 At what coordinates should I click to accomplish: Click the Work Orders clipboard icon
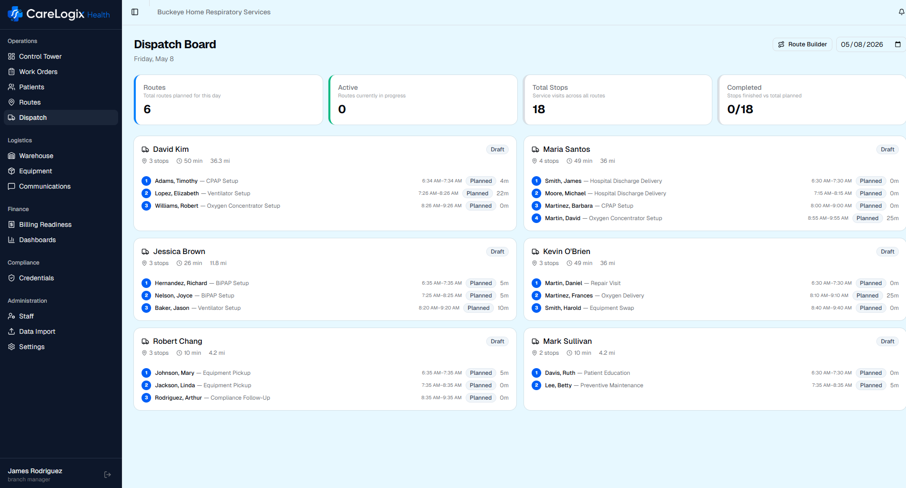click(11, 72)
